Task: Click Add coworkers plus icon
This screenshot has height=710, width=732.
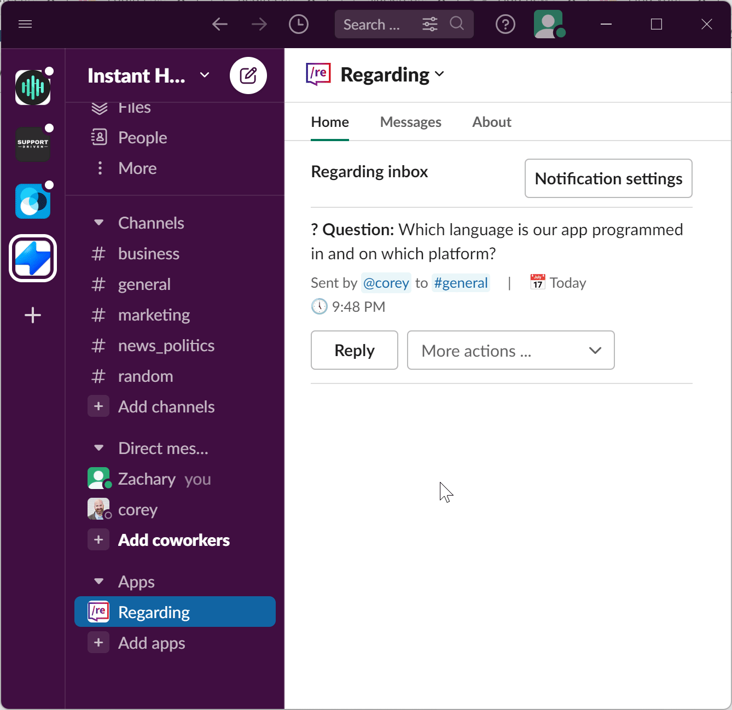Action: pos(98,540)
